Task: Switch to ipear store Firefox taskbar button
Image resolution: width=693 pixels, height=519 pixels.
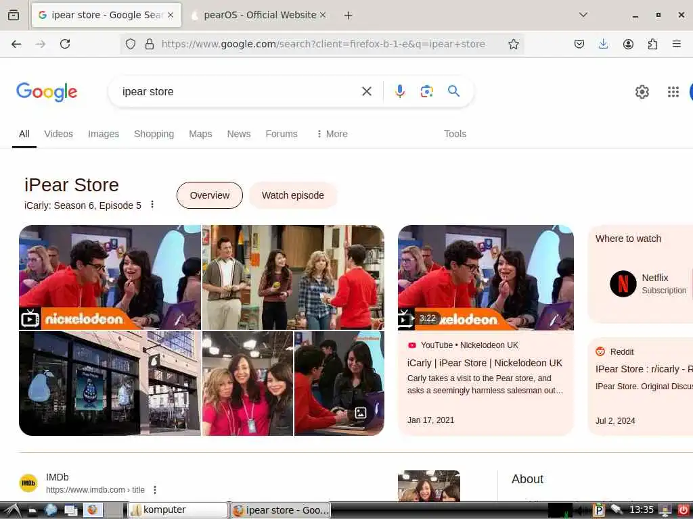Action: point(280,510)
